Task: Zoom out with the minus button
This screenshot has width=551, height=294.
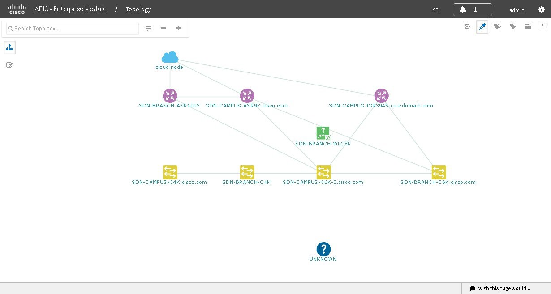Action: tap(163, 28)
